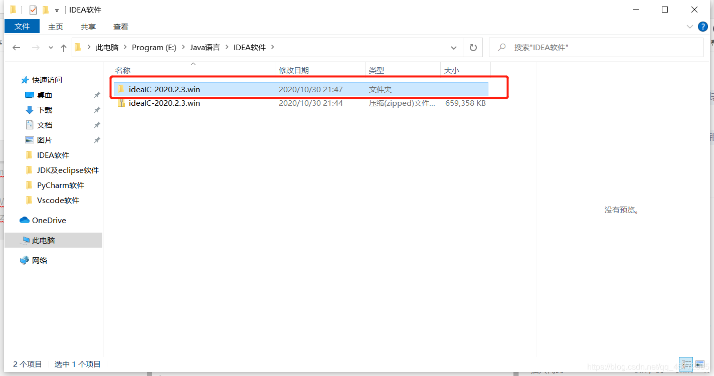The height and width of the screenshot is (376, 714).
Task: Click 此电脑 in the address breadcrumb
Action: [x=107, y=47]
